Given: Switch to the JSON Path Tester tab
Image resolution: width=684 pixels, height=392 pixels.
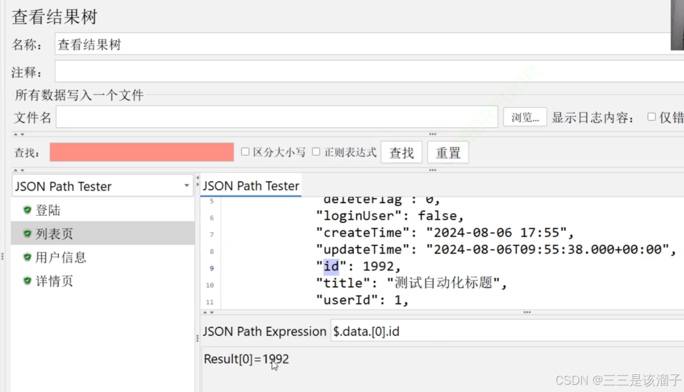Looking at the screenshot, I should tap(251, 186).
